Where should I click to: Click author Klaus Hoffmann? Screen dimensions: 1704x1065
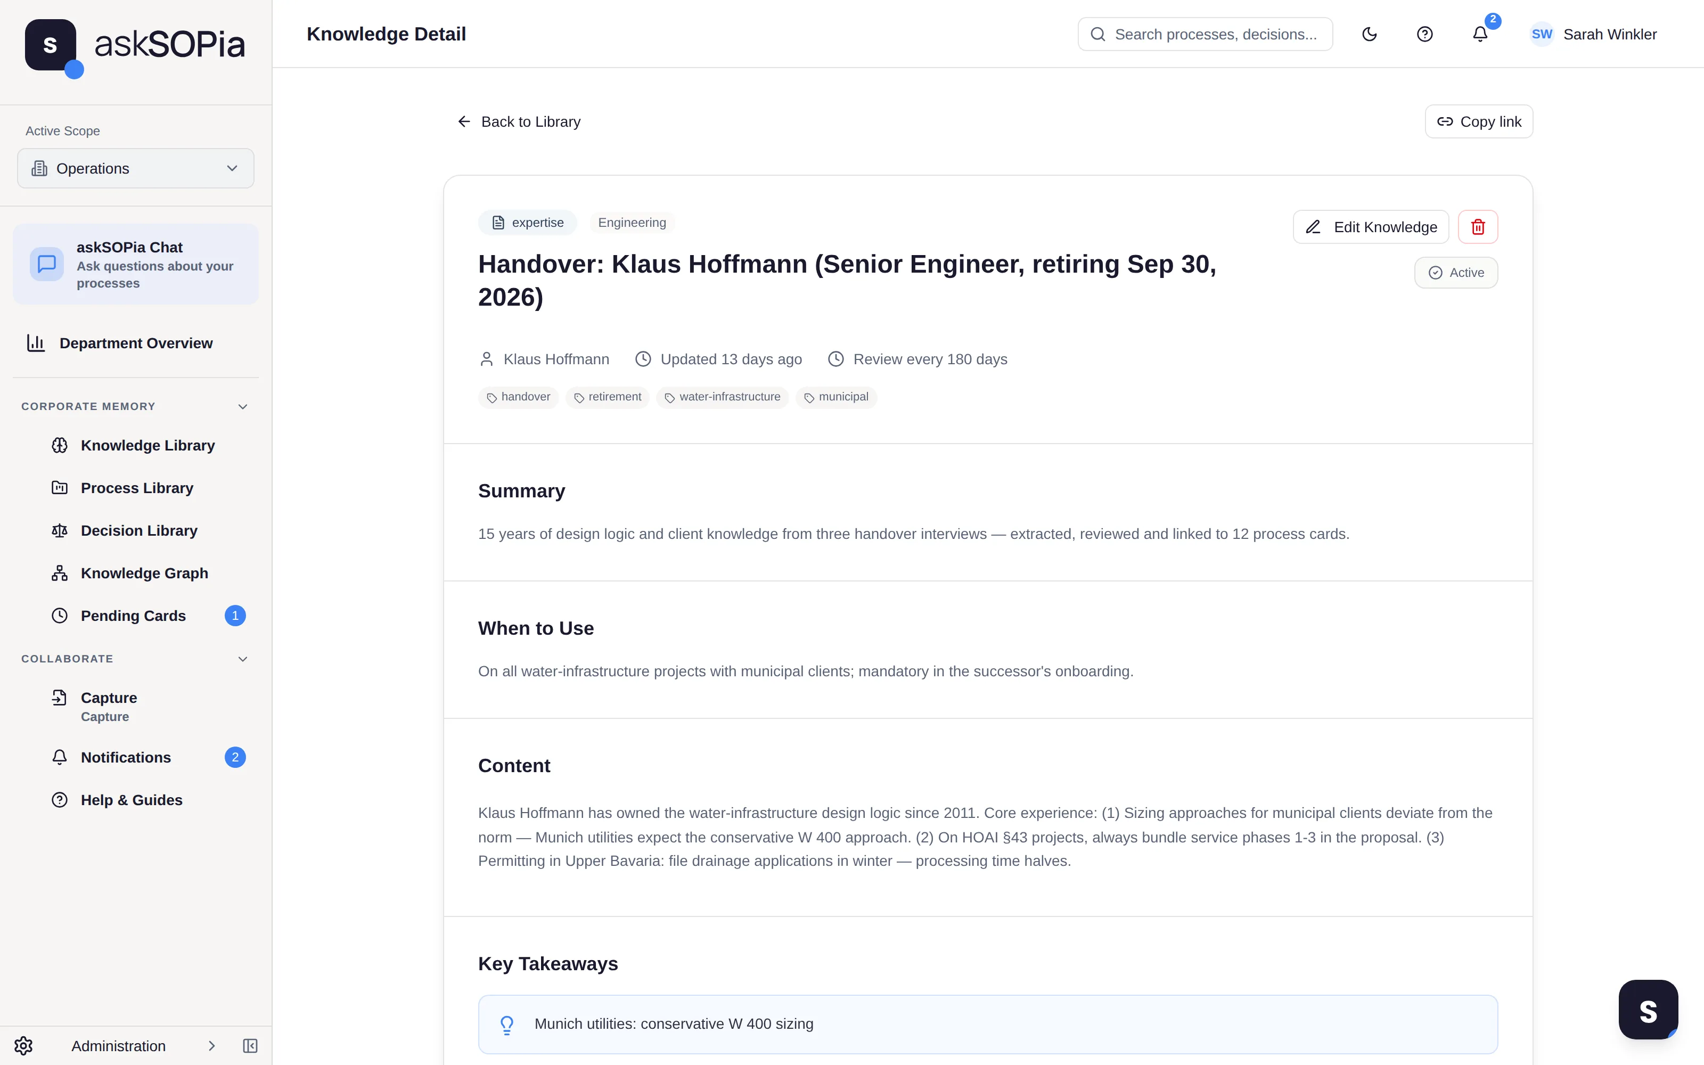[544, 359]
